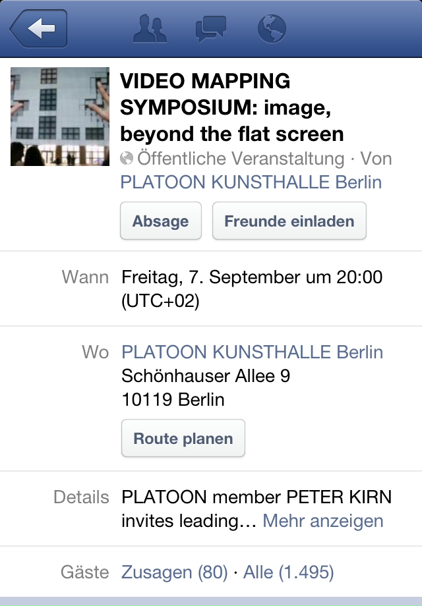
Task: Tap Freunde einladen button
Action: pyautogui.click(x=289, y=221)
